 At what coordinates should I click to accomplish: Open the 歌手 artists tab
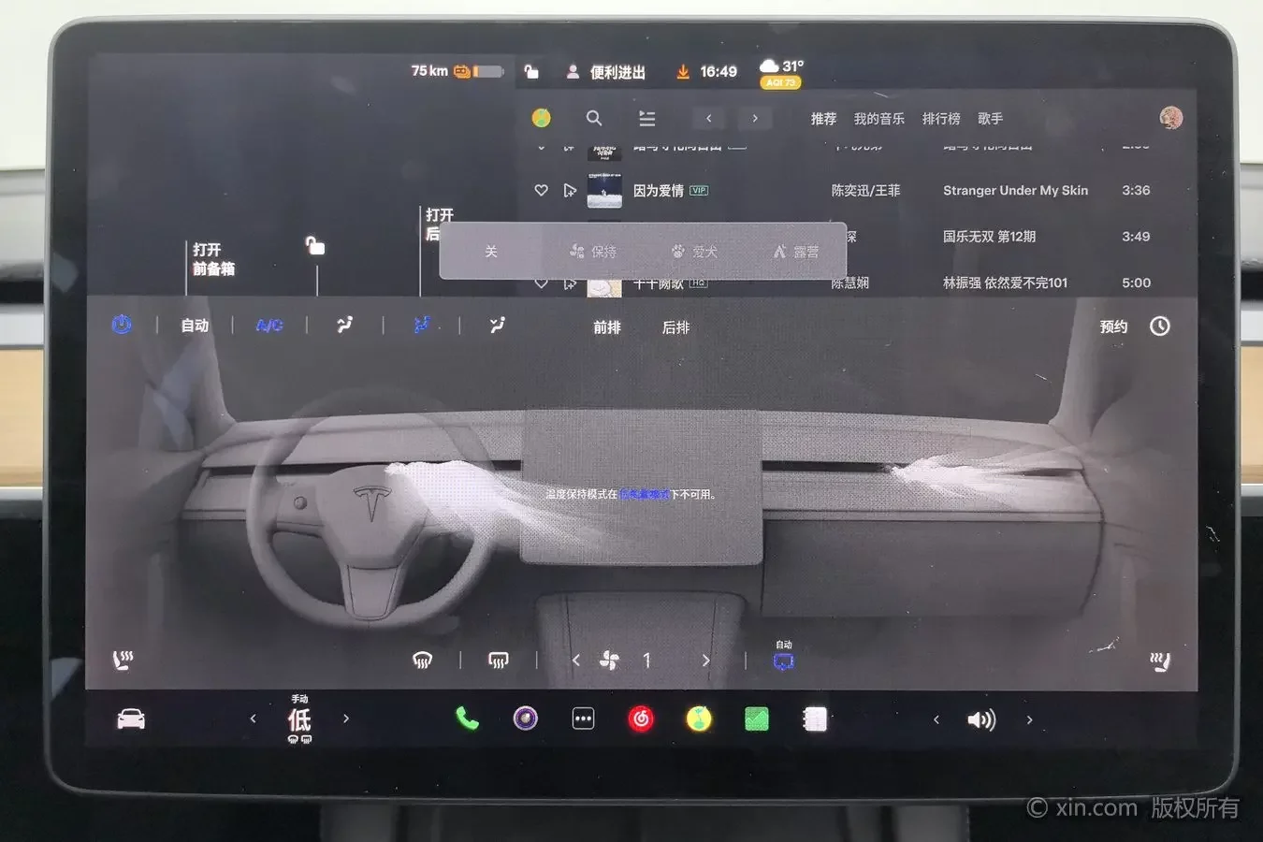coord(991,119)
